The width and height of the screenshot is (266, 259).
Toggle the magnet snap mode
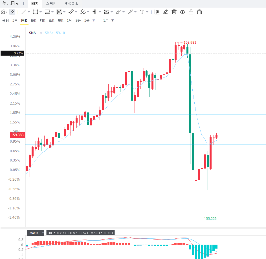click(x=199, y=12)
